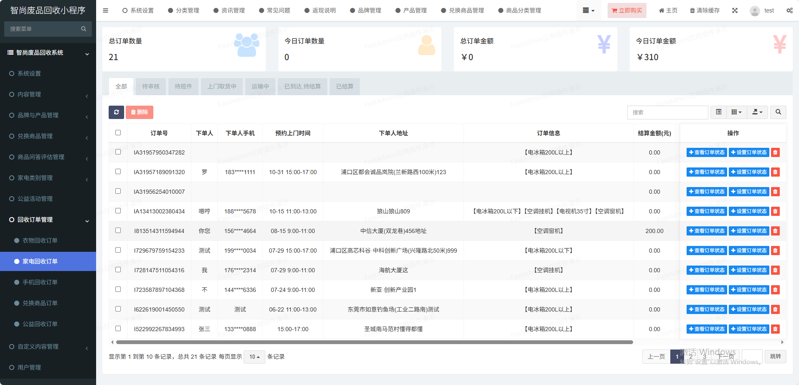Open rows-per-page dropdown showing 10

click(254, 357)
